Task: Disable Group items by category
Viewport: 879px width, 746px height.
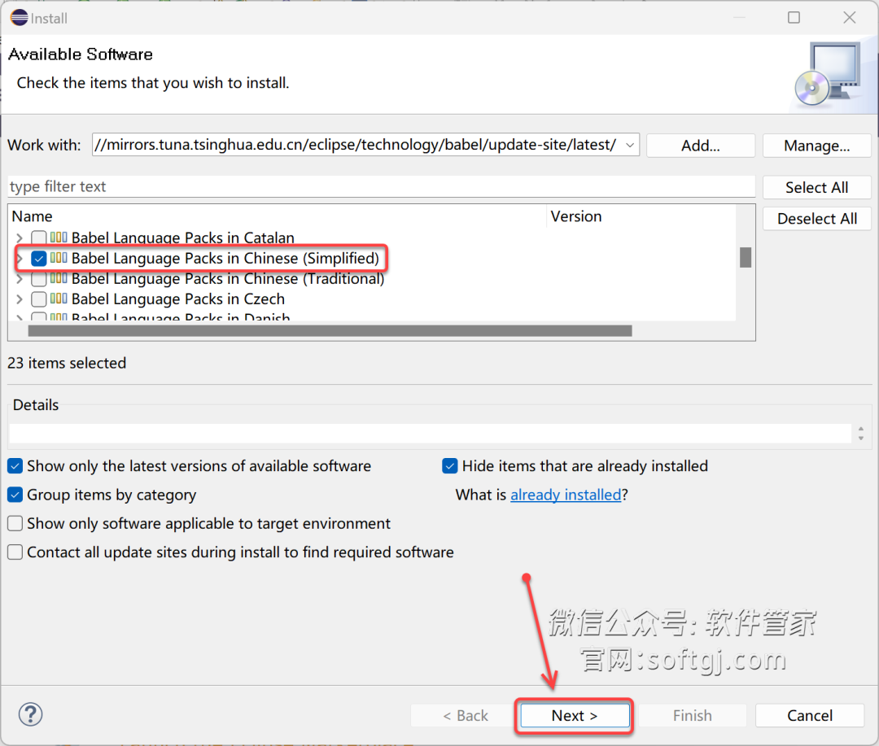Action: coord(15,495)
